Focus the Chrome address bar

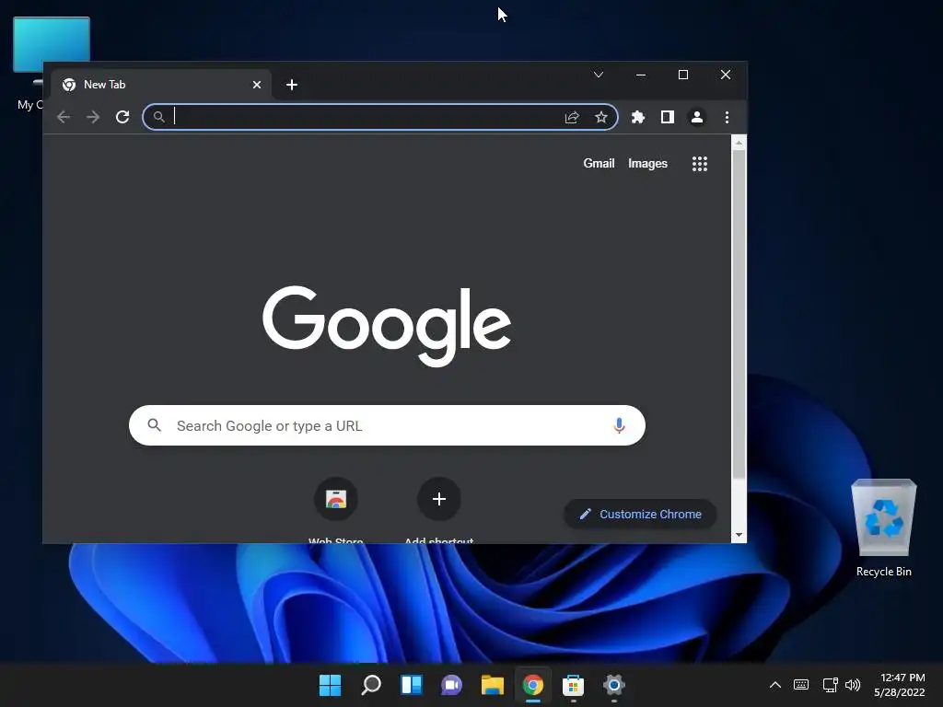click(380, 117)
